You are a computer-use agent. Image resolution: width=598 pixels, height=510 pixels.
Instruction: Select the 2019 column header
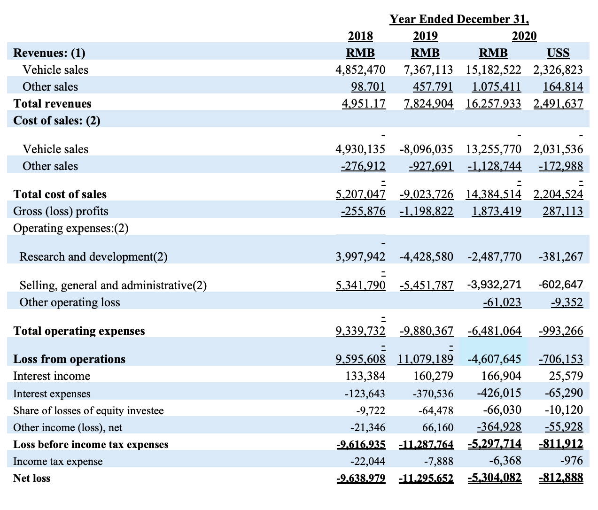(x=425, y=36)
